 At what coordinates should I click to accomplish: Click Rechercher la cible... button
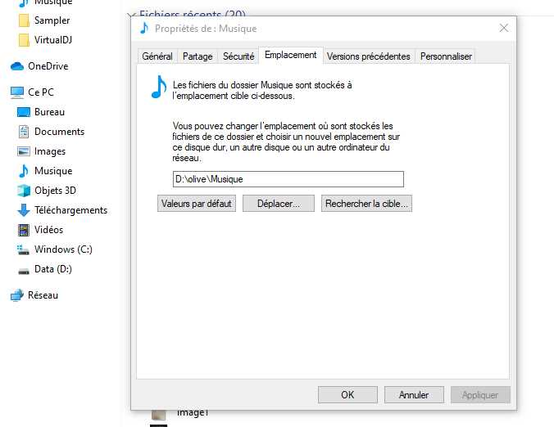[366, 204]
